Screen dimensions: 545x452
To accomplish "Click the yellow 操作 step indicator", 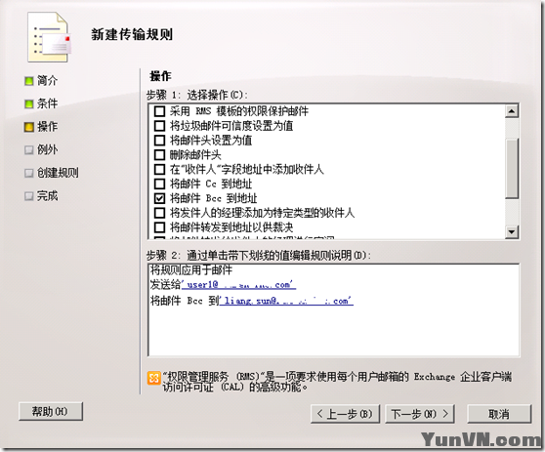I will 29,127.
